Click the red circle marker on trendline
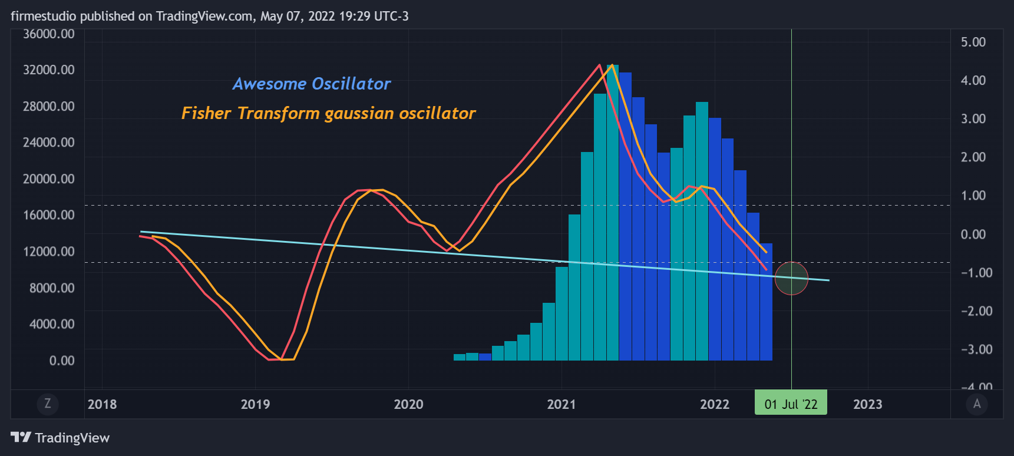 (791, 278)
